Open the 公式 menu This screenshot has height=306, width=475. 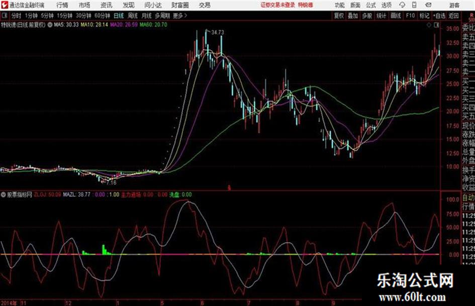coord(371,5)
